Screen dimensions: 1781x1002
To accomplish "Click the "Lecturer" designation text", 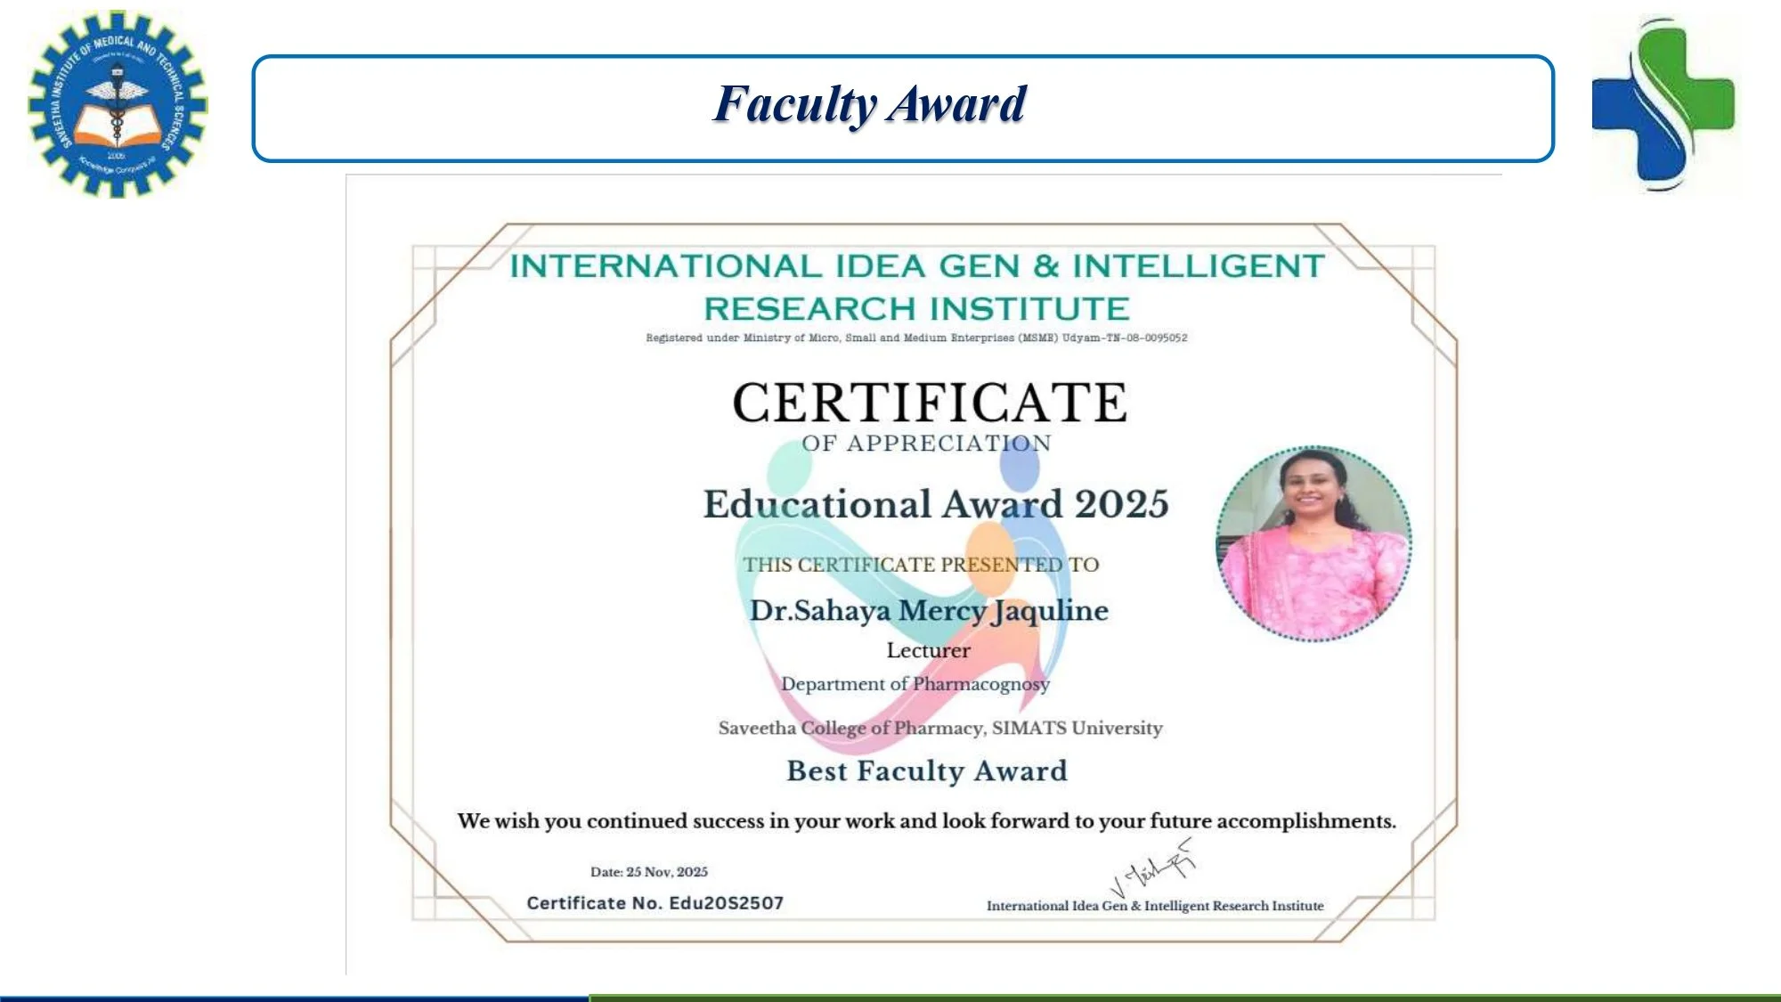I will point(928,650).
